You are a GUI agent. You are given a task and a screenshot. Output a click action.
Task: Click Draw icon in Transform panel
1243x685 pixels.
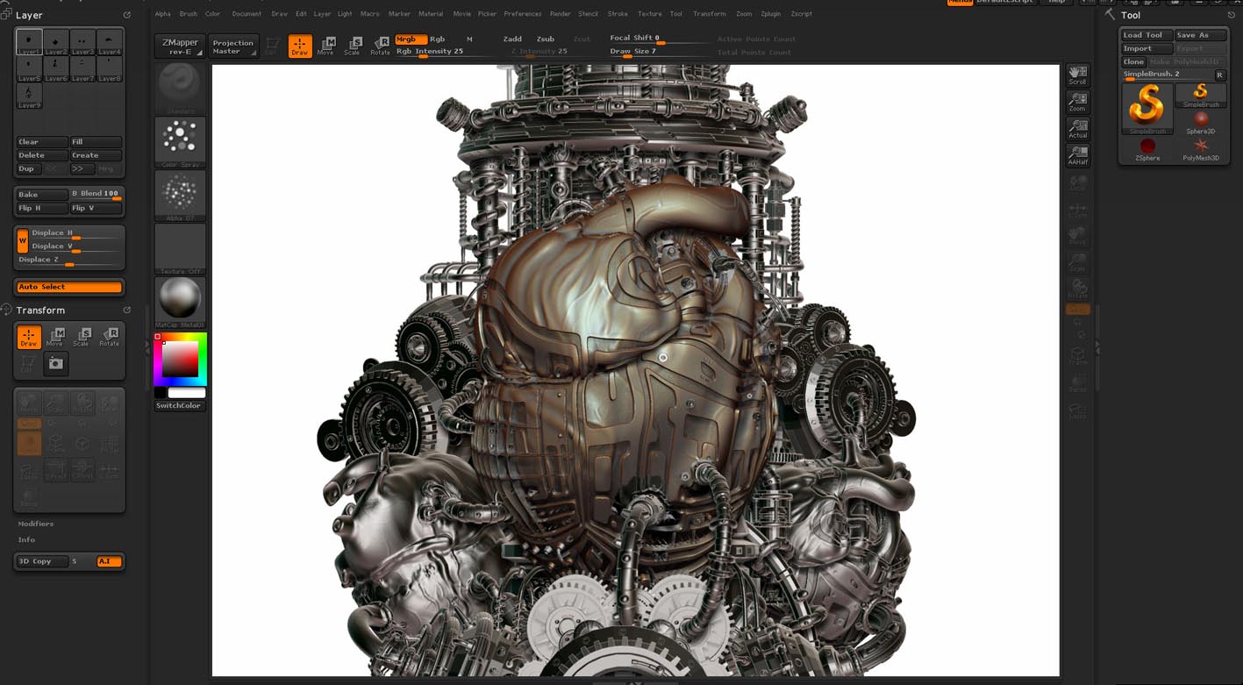pyautogui.click(x=29, y=337)
